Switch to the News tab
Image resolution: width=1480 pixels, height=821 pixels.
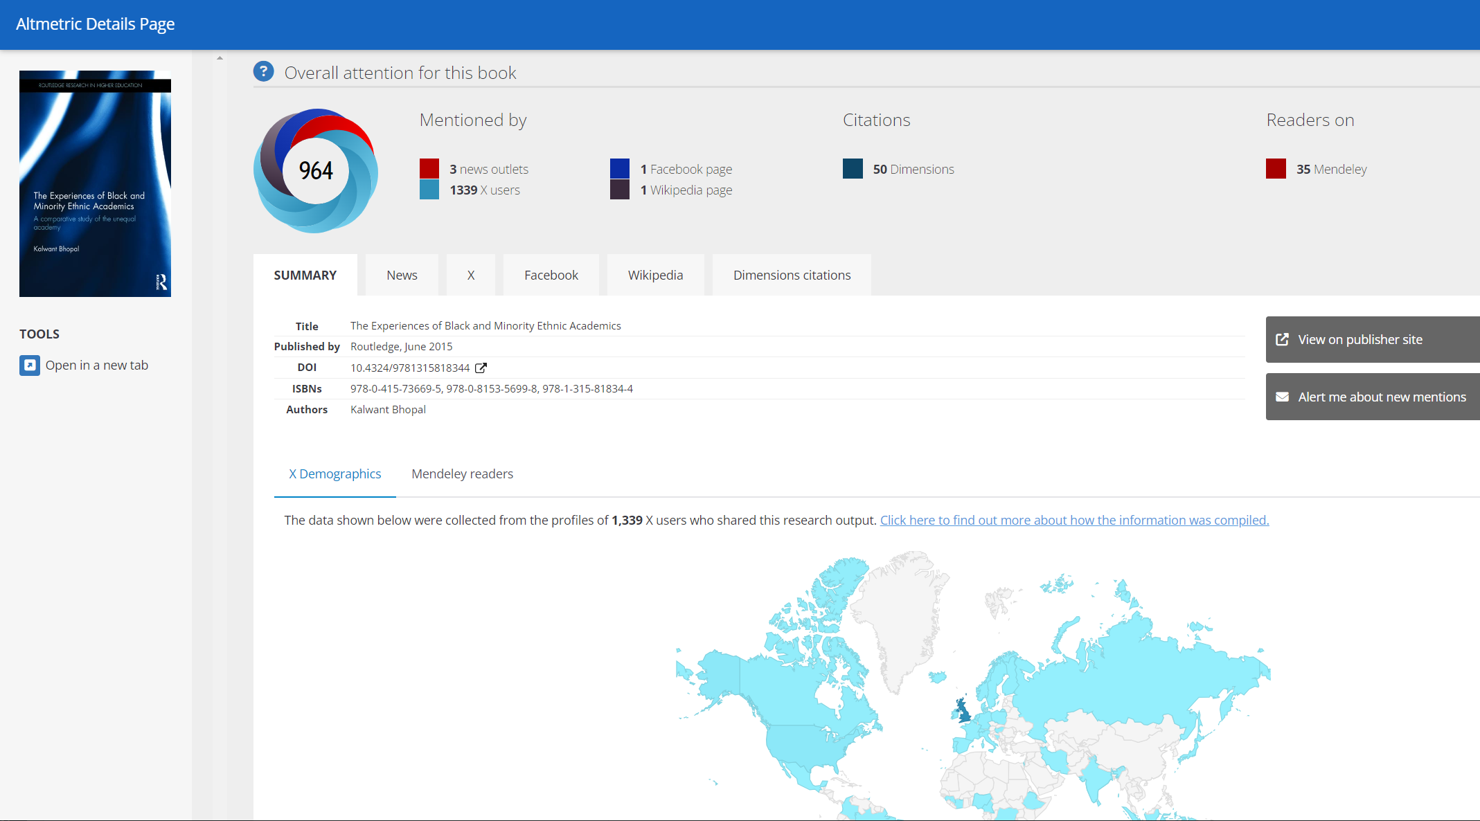coord(402,275)
